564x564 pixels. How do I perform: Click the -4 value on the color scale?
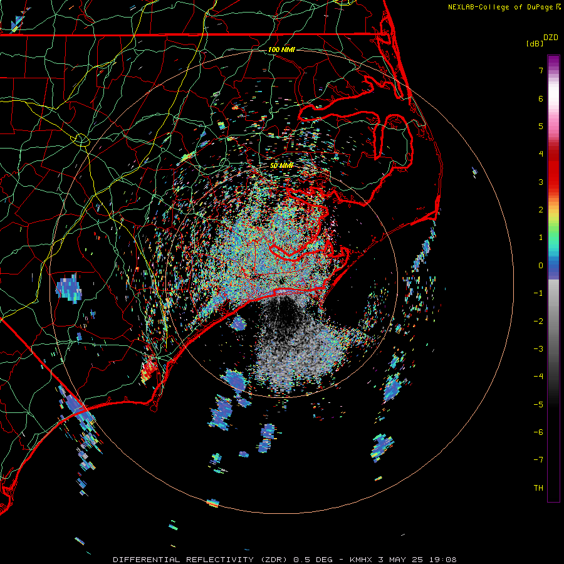(538, 377)
